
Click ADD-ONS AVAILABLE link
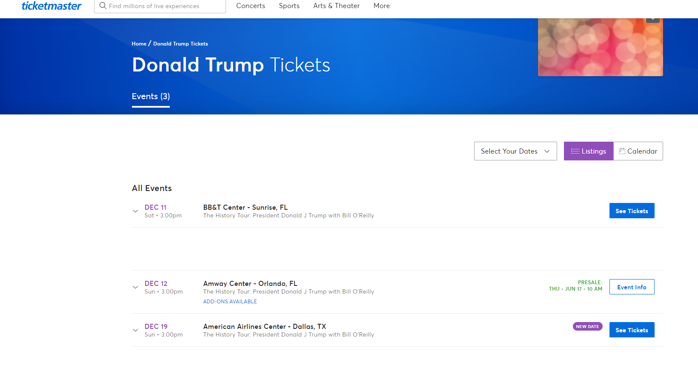230,302
